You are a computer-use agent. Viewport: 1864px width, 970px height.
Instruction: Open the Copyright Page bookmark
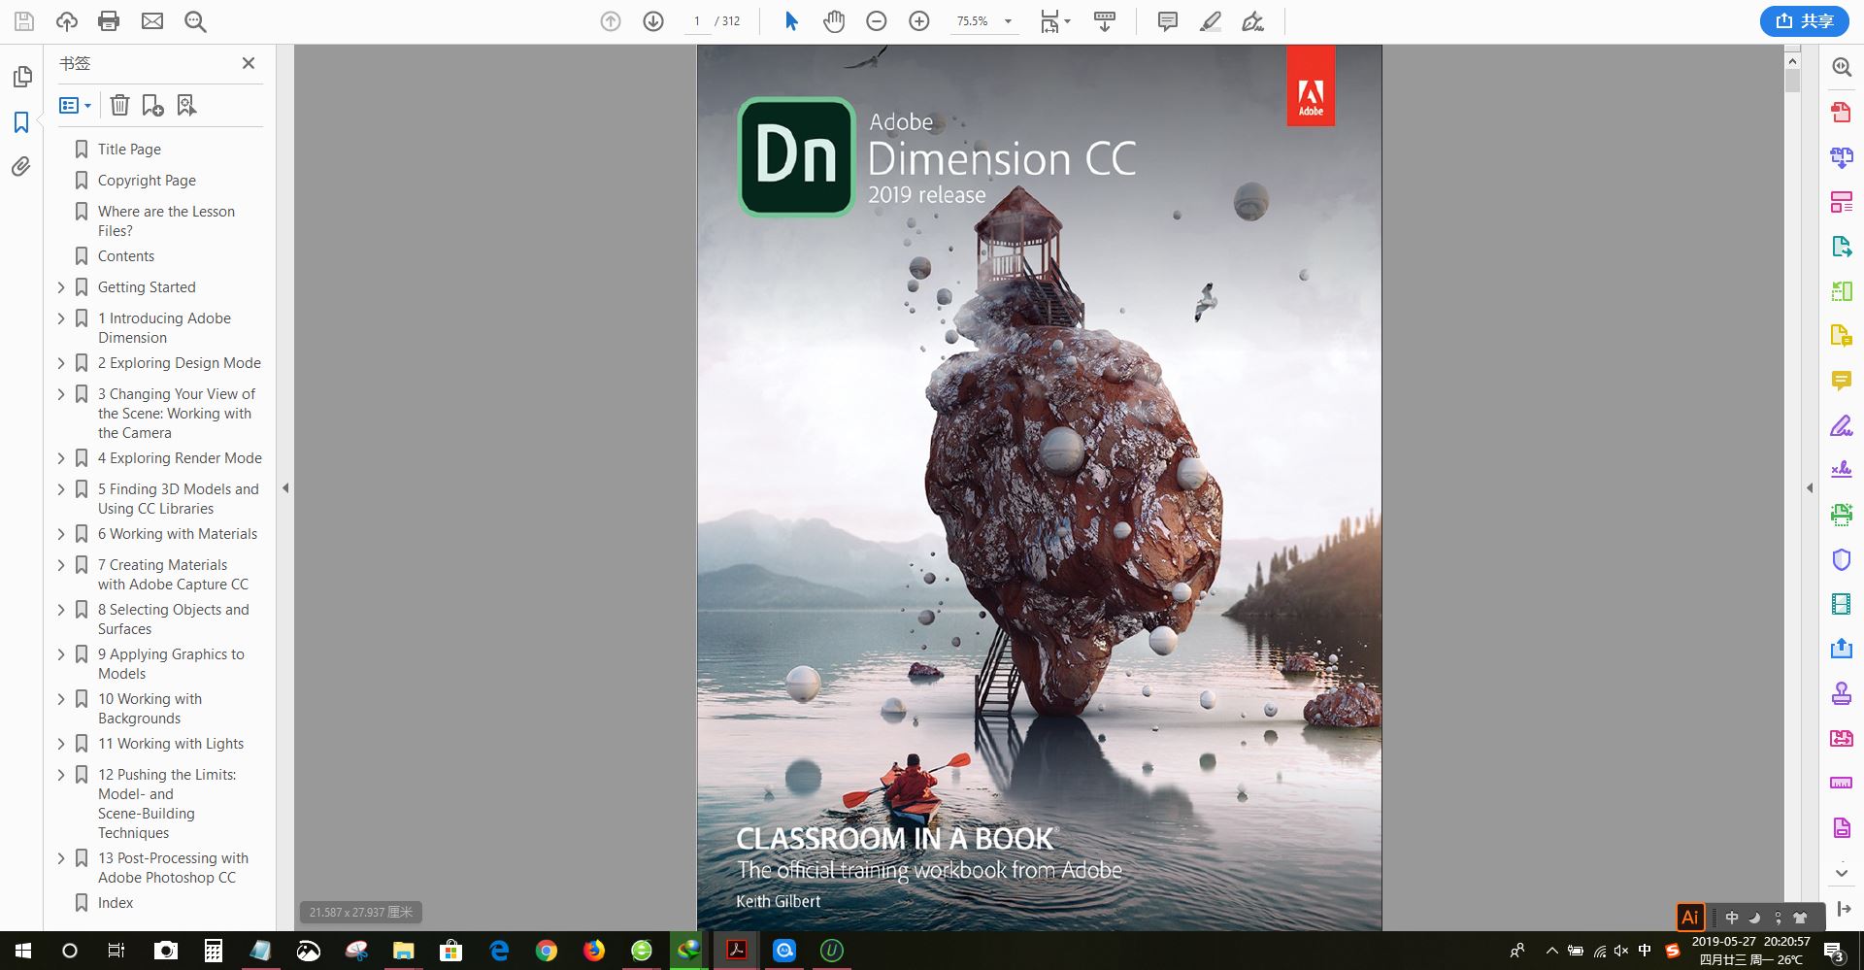pos(147,181)
